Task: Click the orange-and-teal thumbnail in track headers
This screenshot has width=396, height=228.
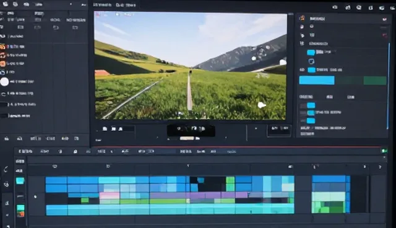Action: [x=20, y=211]
